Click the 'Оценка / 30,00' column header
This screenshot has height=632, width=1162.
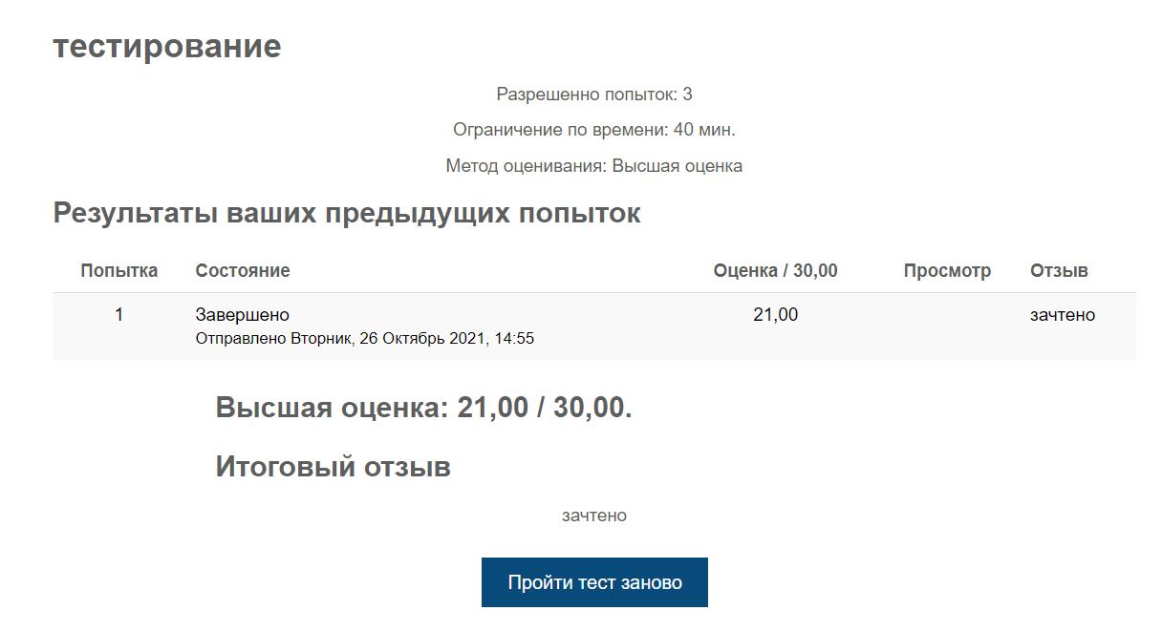point(775,270)
